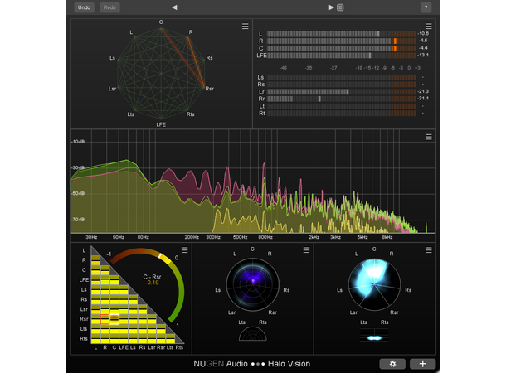The image size is (506, 373).
Task: Click the top-speaker half-dome under purple scope
Action: click(253, 334)
